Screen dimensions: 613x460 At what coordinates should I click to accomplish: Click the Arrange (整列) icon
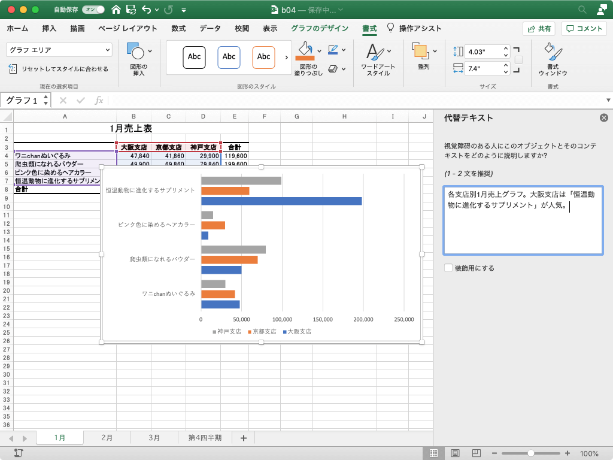420,52
